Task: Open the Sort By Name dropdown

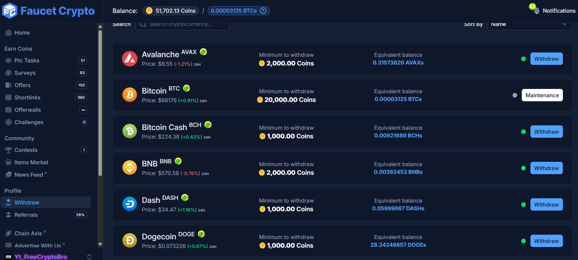Action: click(529, 25)
